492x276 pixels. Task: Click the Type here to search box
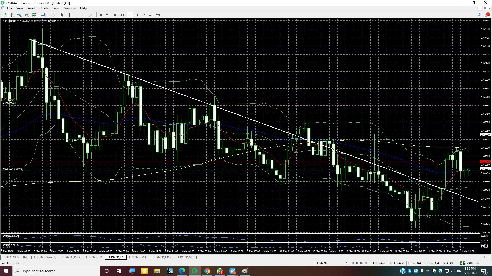click(x=56, y=271)
